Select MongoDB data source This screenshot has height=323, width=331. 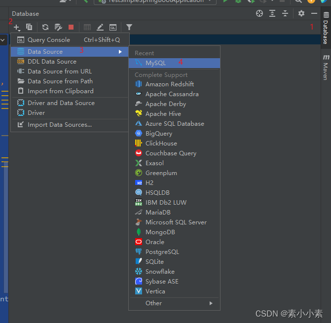pos(174,232)
